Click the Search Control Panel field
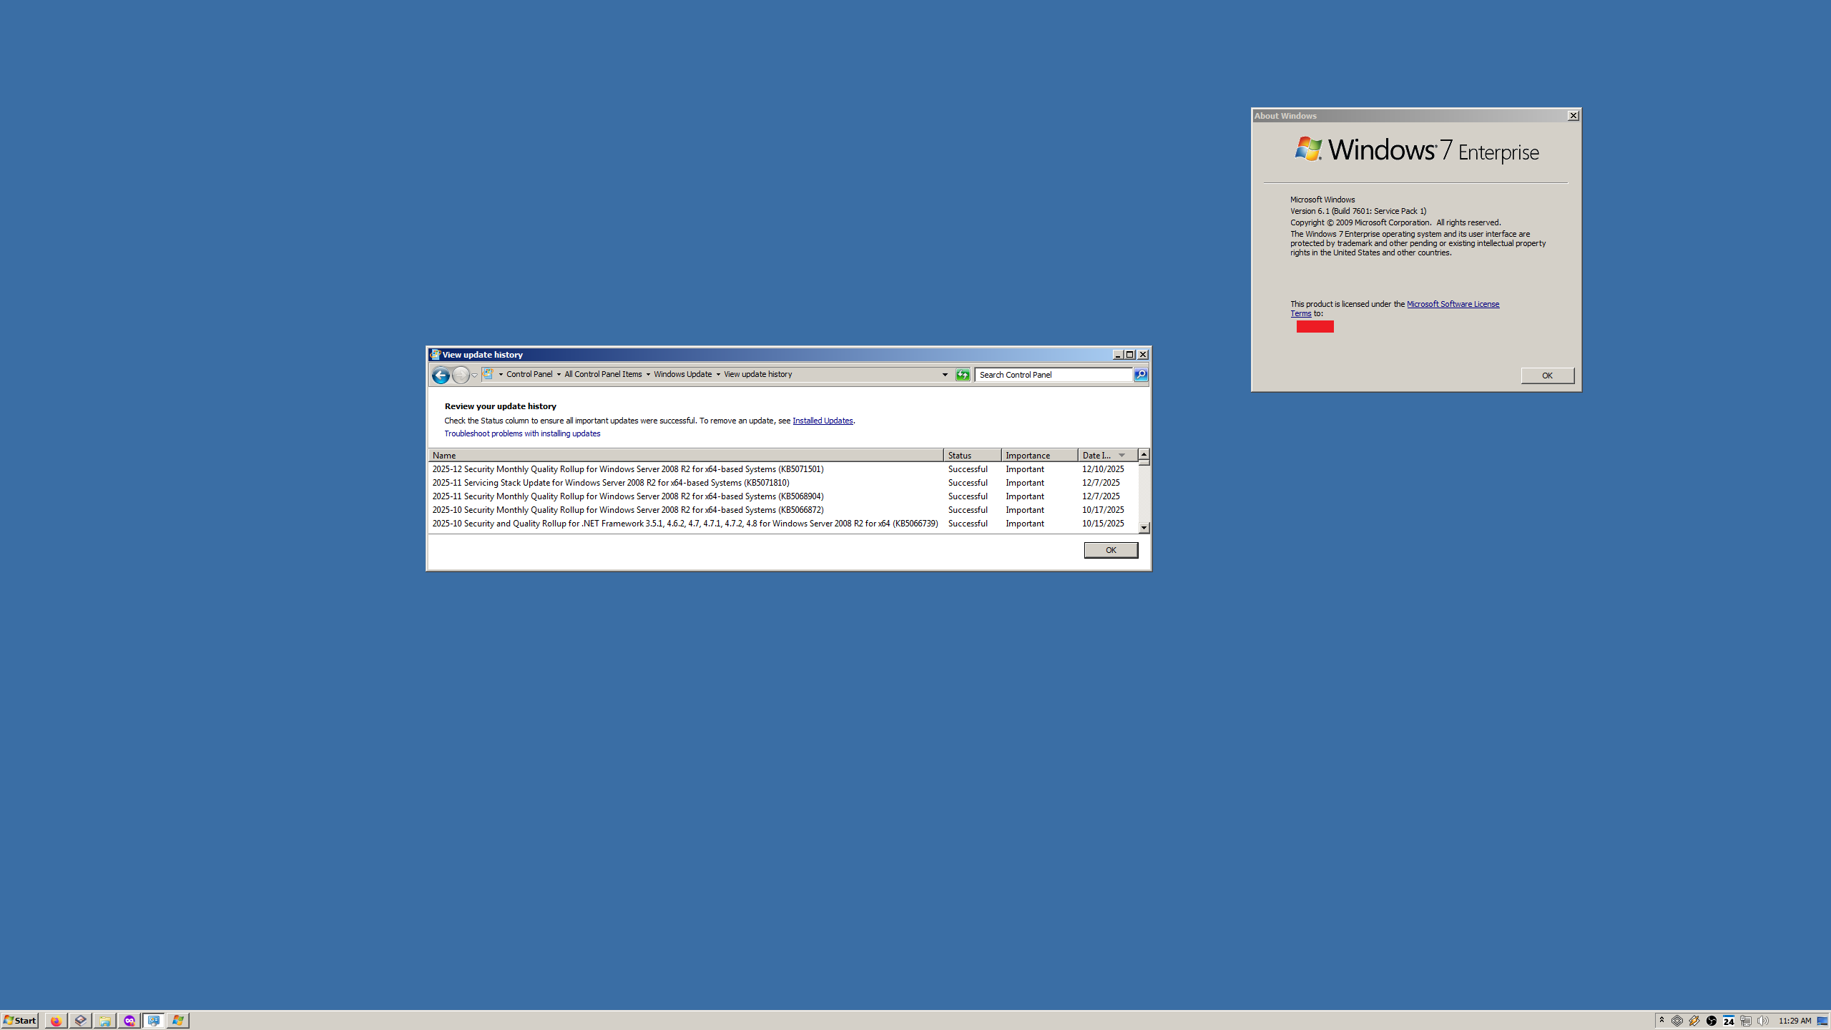This screenshot has height=1030, width=1831. click(1053, 375)
